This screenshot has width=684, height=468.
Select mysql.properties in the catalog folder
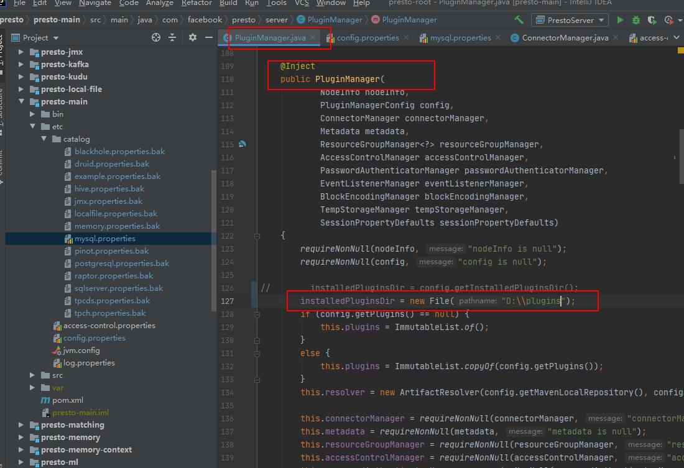point(104,239)
